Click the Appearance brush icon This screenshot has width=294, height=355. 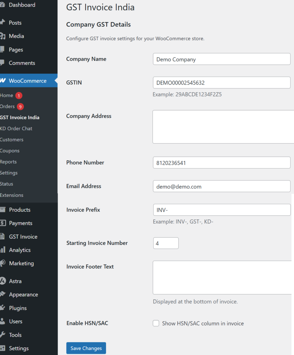[2, 294]
